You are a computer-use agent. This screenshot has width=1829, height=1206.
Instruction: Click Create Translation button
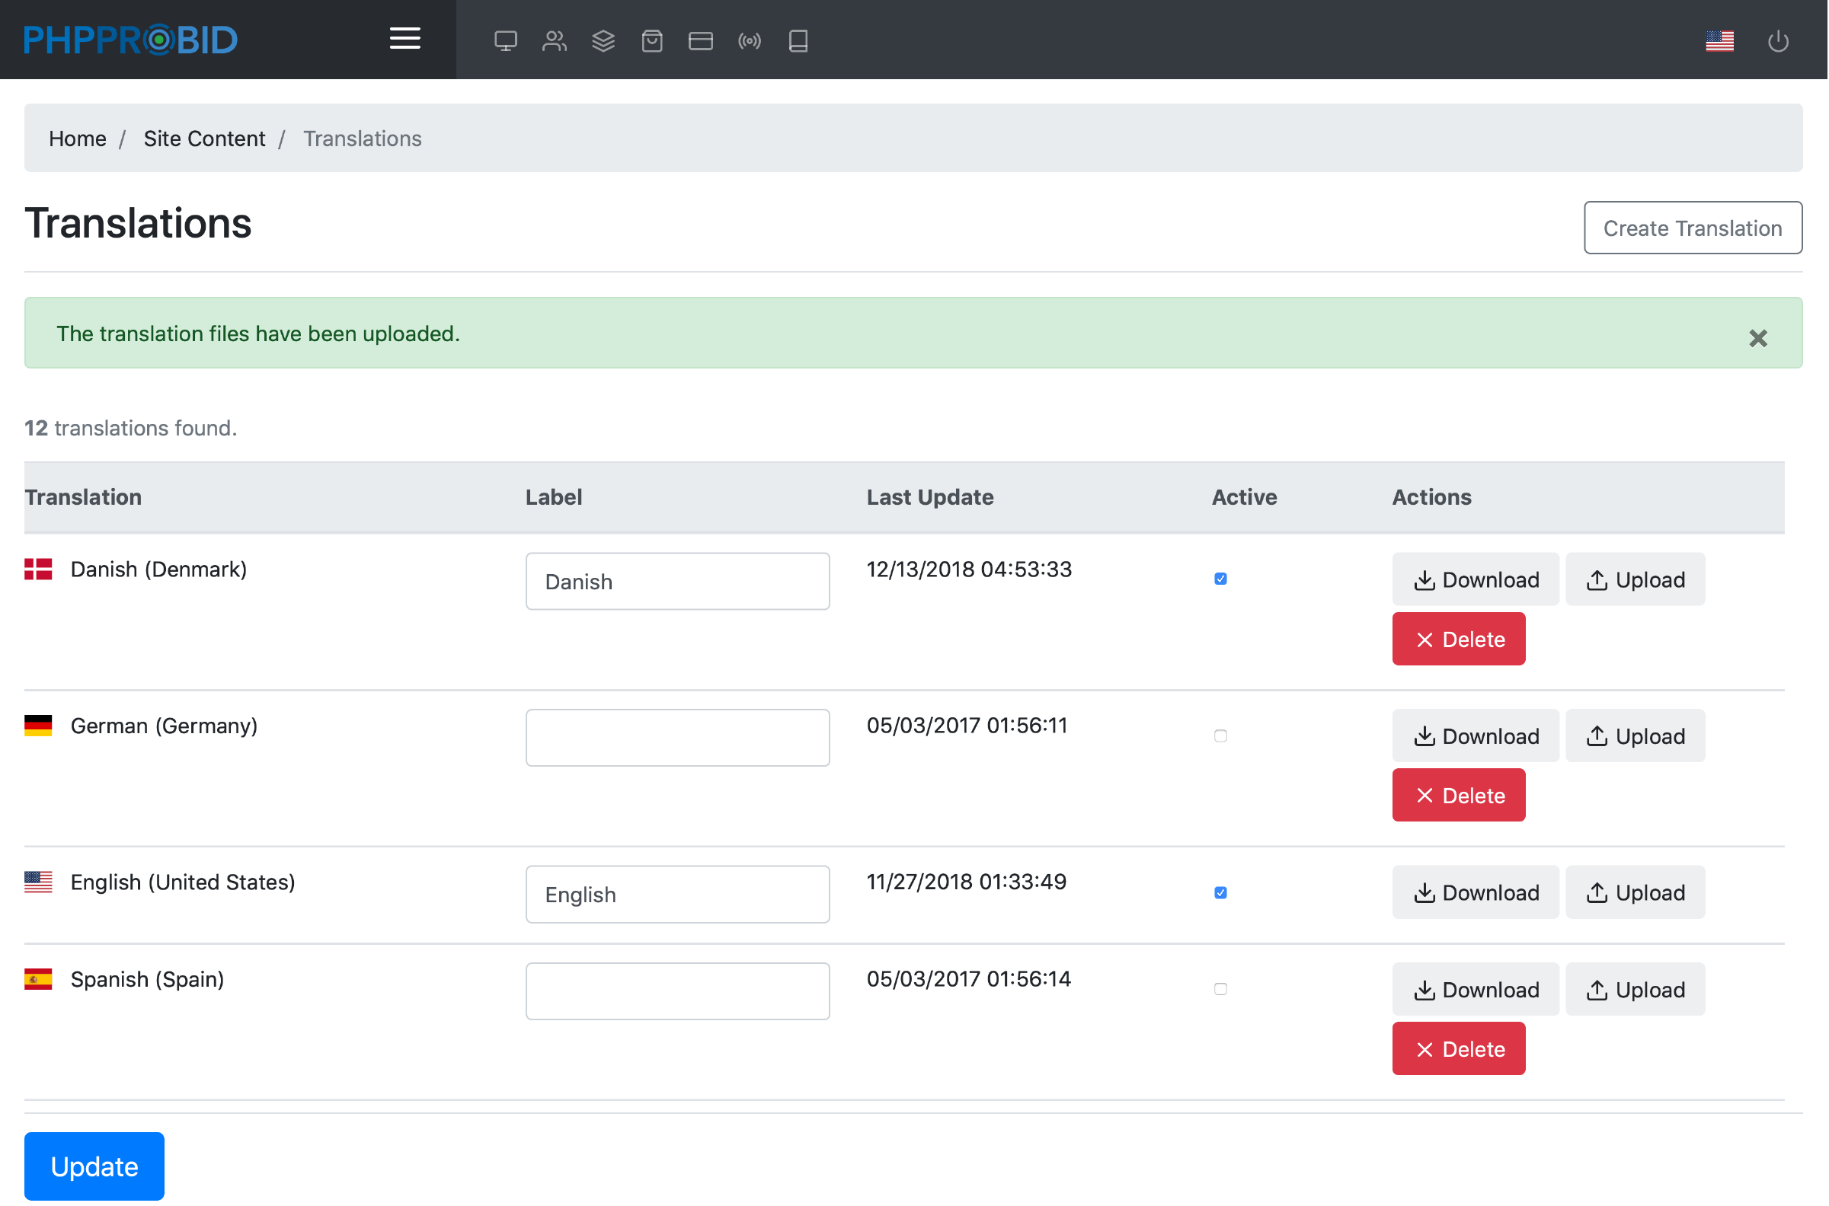pos(1692,228)
